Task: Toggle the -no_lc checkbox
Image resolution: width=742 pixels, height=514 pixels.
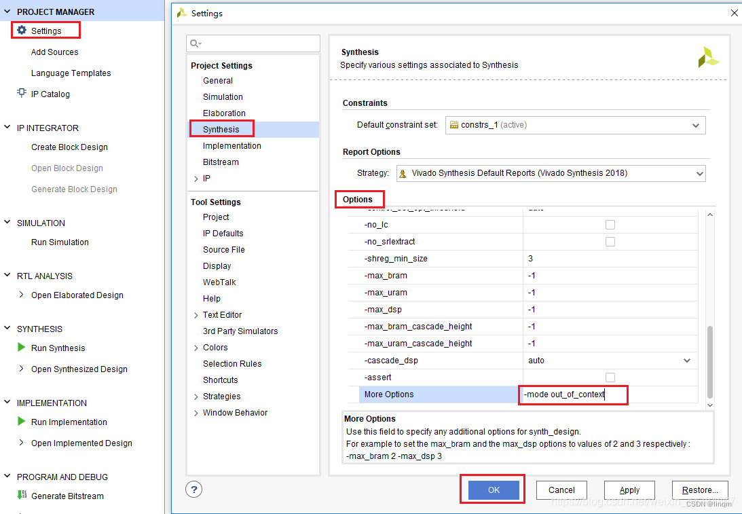Action: coord(610,225)
